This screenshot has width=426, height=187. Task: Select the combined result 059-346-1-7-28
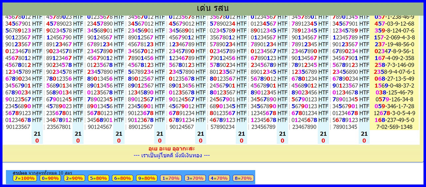tap(394, 106)
